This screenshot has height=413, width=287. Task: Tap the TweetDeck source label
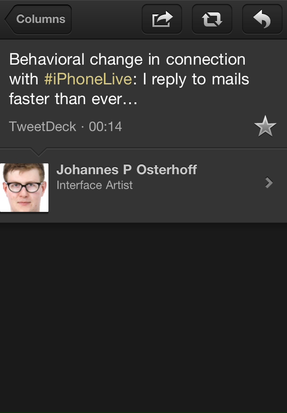[x=42, y=127]
